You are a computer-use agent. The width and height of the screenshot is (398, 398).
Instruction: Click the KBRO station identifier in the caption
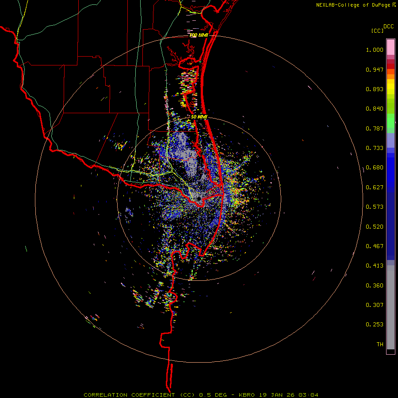click(246, 395)
